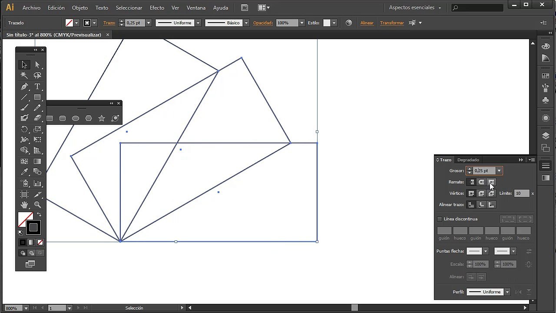Pick the Rounded Rectangle shape in flyout
The width and height of the screenshot is (556, 313).
point(63,118)
